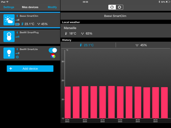The image size is (171, 128).
Task: Tap the BeeWi SmartLite device name
Action: [29, 49]
